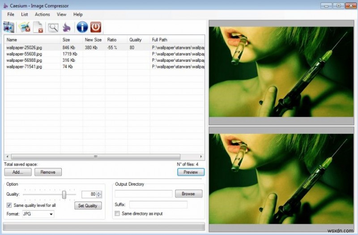
Task: Click the Quality slider handle
Action: point(64,195)
